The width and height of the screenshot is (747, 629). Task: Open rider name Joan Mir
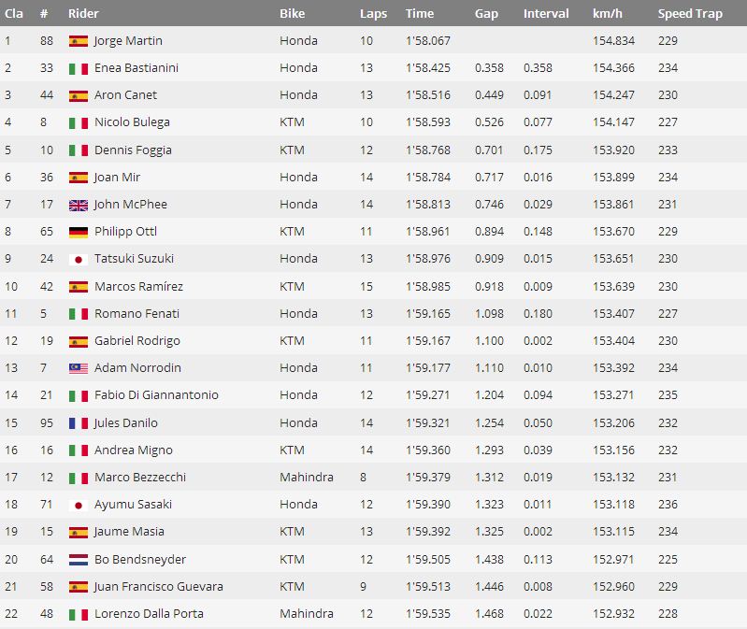[117, 178]
